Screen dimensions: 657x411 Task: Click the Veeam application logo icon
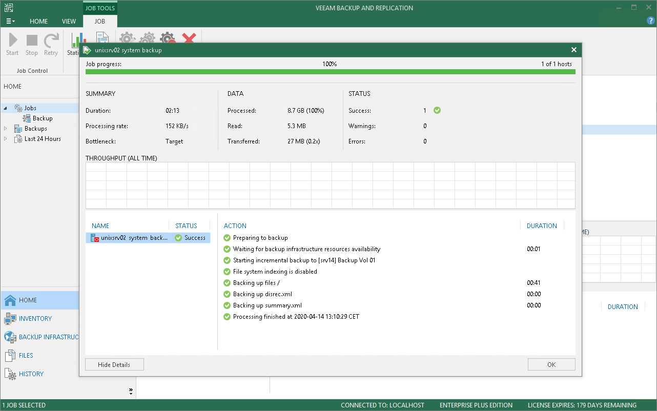(8, 8)
